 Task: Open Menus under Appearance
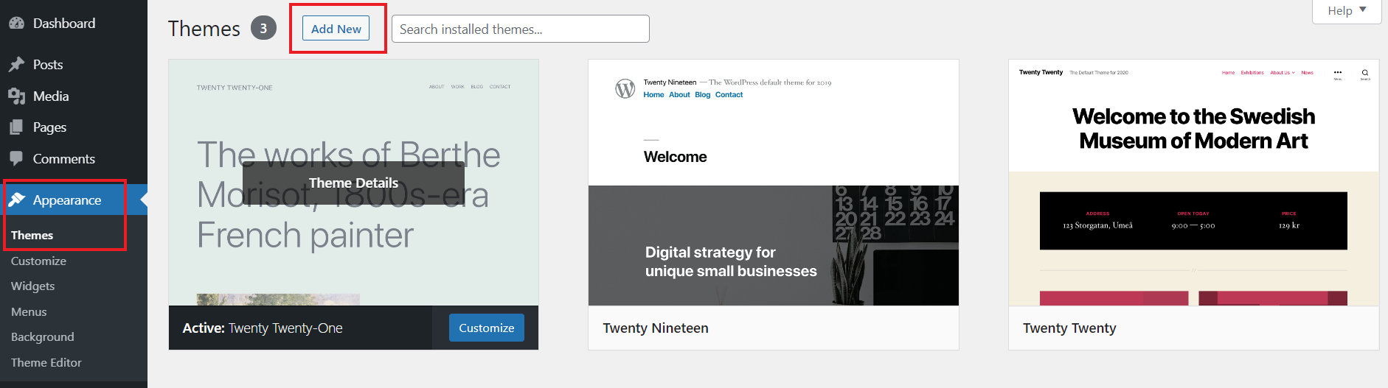point(29,312)
